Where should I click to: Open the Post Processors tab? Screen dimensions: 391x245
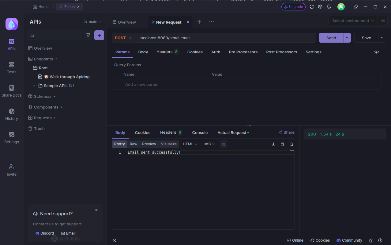click(x=282, y=52)
